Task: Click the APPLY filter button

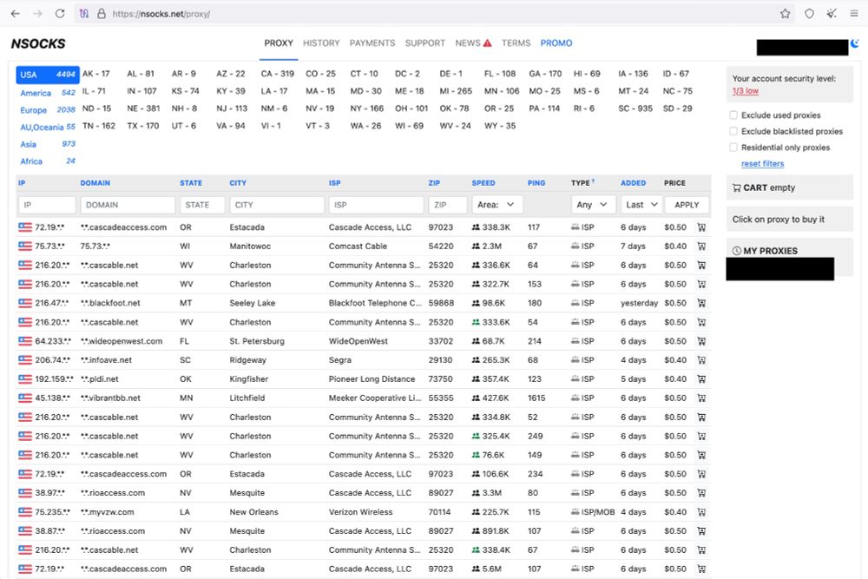Action: (687, 205)
